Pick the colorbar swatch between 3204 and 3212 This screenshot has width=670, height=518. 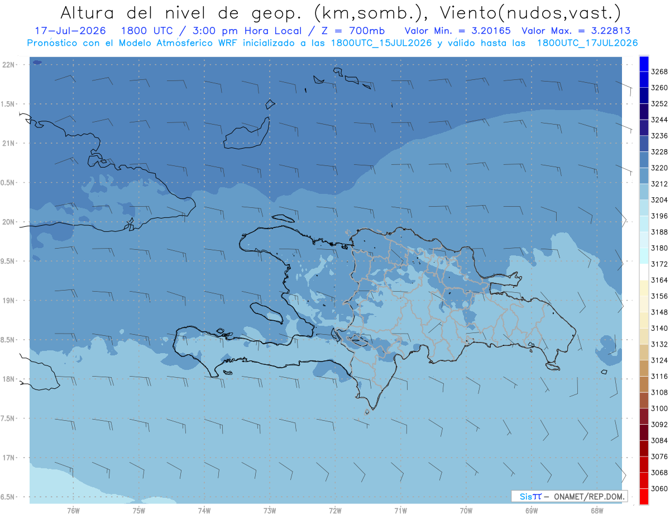(x=644, y=192)
